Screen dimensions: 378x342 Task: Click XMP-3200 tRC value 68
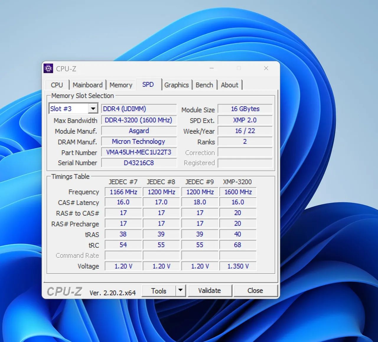coord(238,245)
